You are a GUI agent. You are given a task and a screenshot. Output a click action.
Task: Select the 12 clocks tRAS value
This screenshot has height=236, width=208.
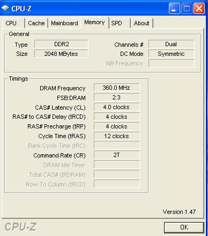116,136
